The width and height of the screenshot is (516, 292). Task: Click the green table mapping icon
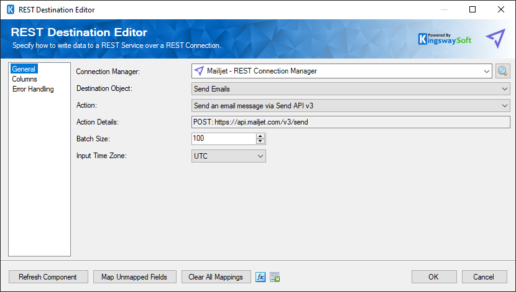point(275,277)
